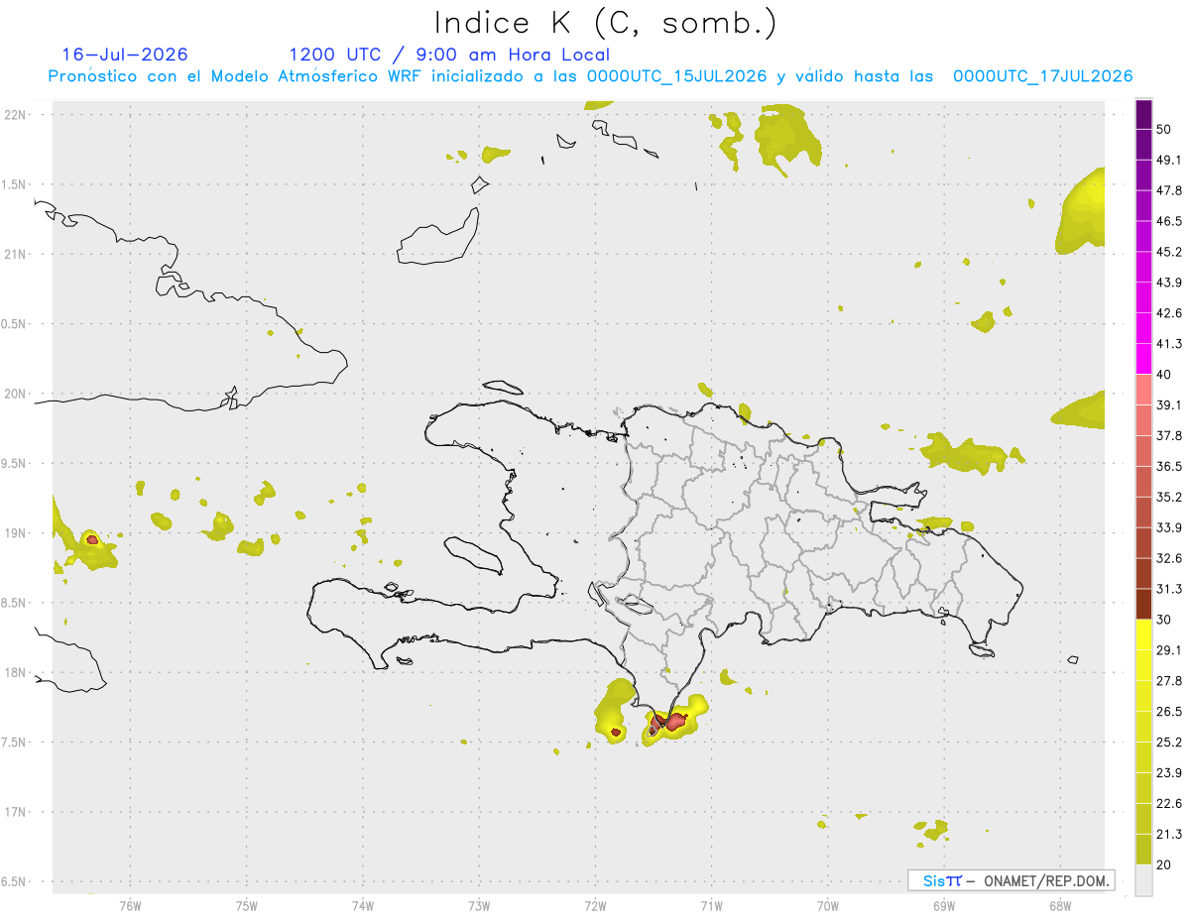
Task: Select the gray swatch below 20 on scale
Action: point(1143,880)
